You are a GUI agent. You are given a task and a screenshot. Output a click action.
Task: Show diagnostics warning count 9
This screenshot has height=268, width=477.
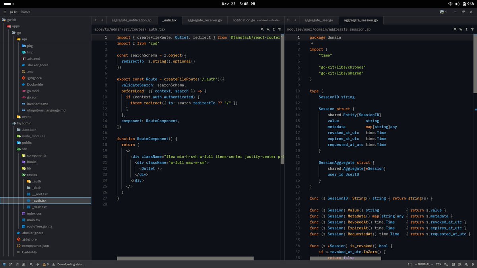pos(46,264)
